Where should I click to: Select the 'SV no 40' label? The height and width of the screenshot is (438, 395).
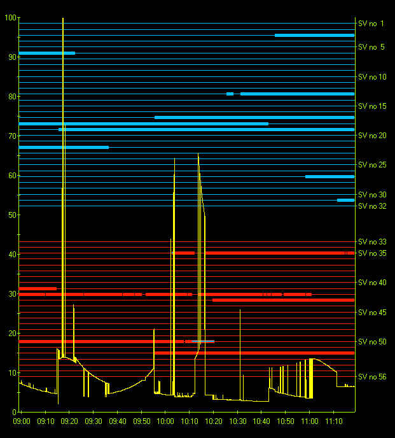[x=372, y=283]
